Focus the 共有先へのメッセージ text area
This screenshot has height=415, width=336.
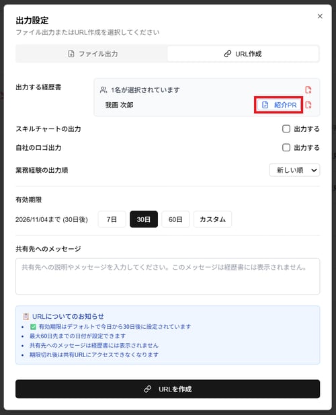tap(167, 276)
